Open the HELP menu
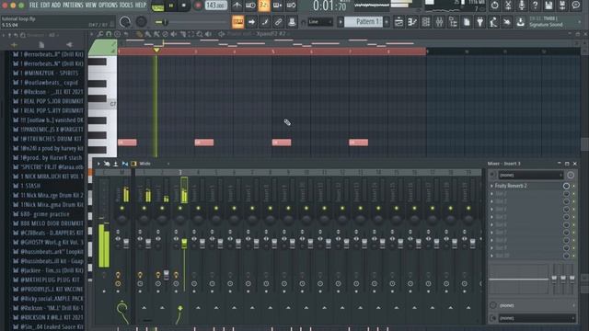The width and height of the screenshot is (589, 331). pos(141,5)
